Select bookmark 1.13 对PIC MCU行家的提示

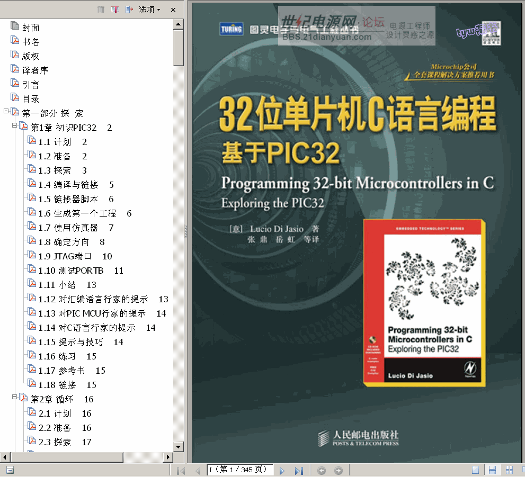pos(102,313)
